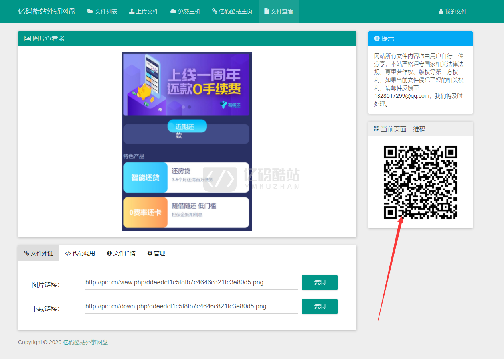The image size is (504, 359).
Task: Visit 亿码酷站主页 from the navbar
Action: click(232, 12)
